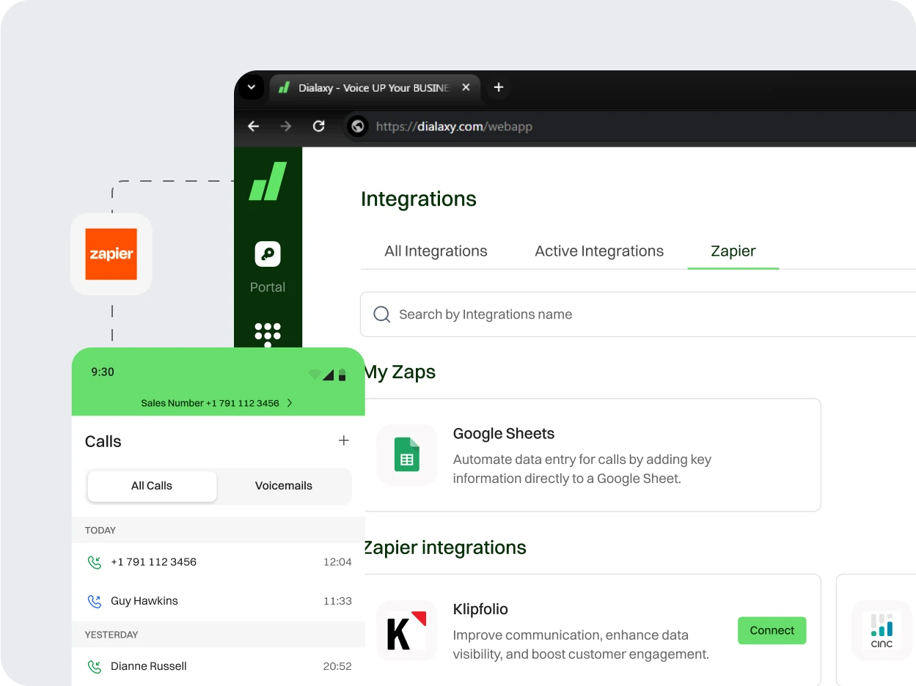Select the All Integrations tab

click(x=436, y=251)
